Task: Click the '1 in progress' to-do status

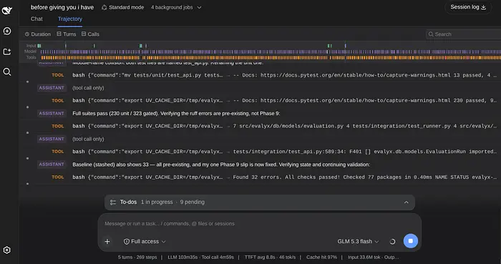Action: pos(157,202)
